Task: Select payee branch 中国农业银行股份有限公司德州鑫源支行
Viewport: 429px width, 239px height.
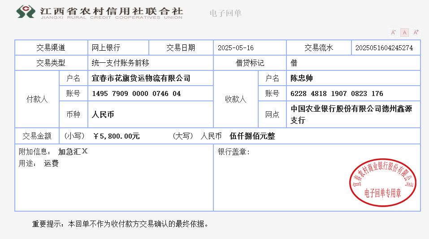Action: pyautogui.click(x=351, y=114)
